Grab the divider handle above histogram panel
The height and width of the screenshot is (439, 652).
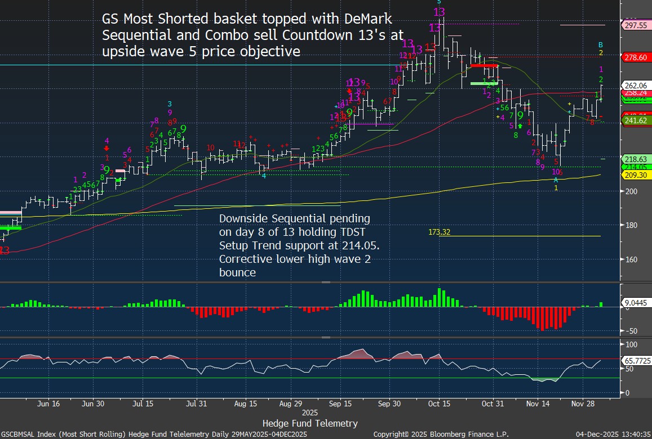(x=326, y=282)
